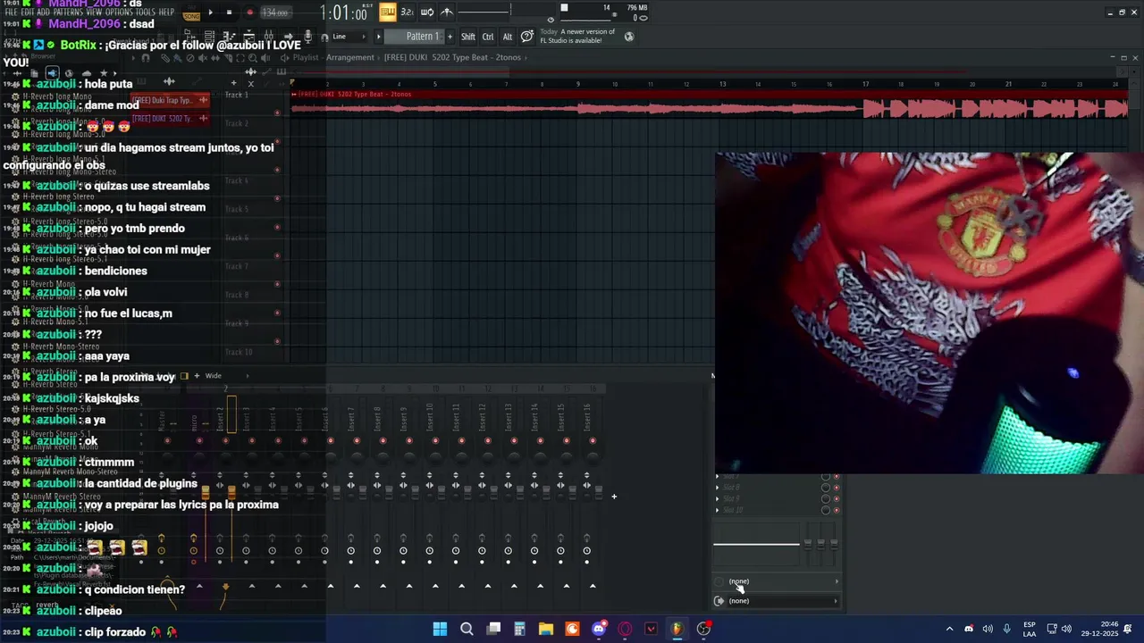Adjust the master volume slider in top toolbar

pyautogui.click(x=484, y=12)
